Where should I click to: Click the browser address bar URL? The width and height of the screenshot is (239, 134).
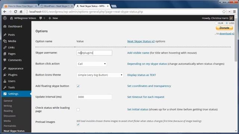(86, 12)
